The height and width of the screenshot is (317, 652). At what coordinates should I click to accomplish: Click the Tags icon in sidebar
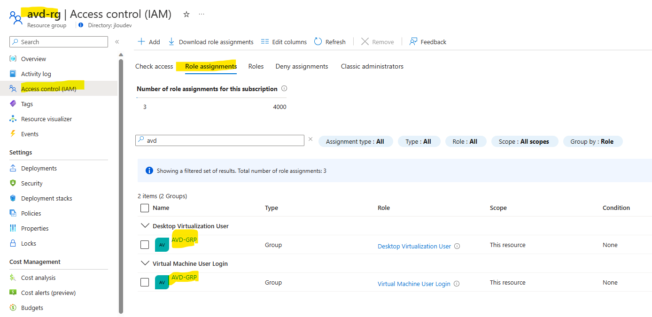(x=13, y=104)
